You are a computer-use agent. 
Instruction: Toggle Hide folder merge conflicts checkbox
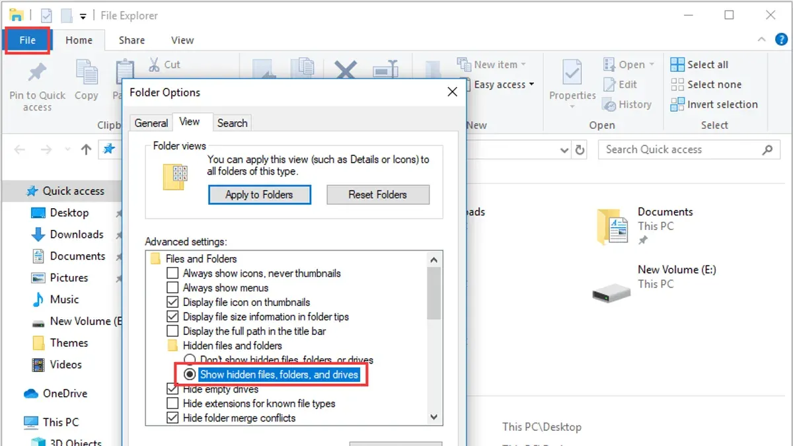click(172, 418)
